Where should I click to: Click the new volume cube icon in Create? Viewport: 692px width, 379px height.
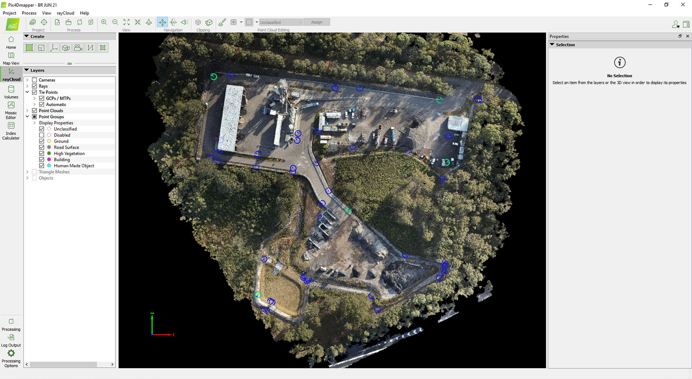pos(66,48)
